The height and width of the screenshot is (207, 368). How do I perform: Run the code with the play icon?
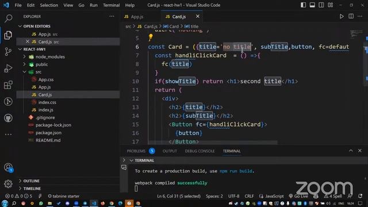point(342,17)
